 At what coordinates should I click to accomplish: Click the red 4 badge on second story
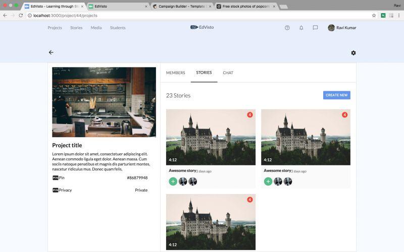tap(344, 115)
